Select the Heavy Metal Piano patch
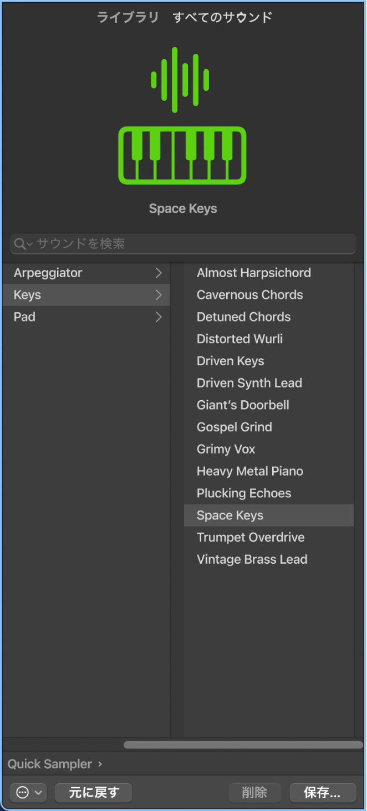Image resolution: width=367 pixels, height=811 pixels. pos(249,471)
